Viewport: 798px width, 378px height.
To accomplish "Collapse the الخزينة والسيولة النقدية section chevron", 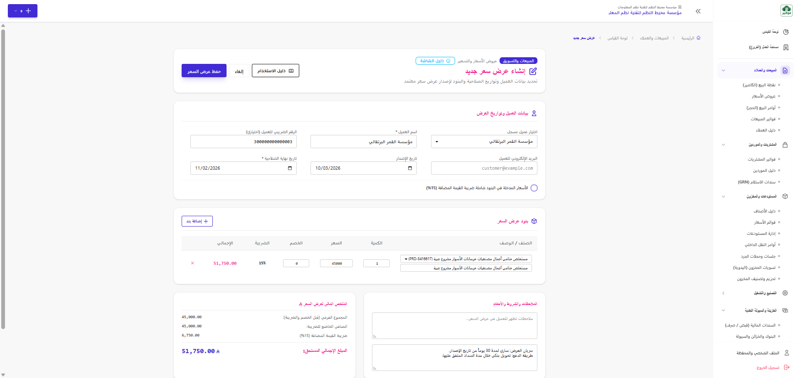I will tap(723, 310).
